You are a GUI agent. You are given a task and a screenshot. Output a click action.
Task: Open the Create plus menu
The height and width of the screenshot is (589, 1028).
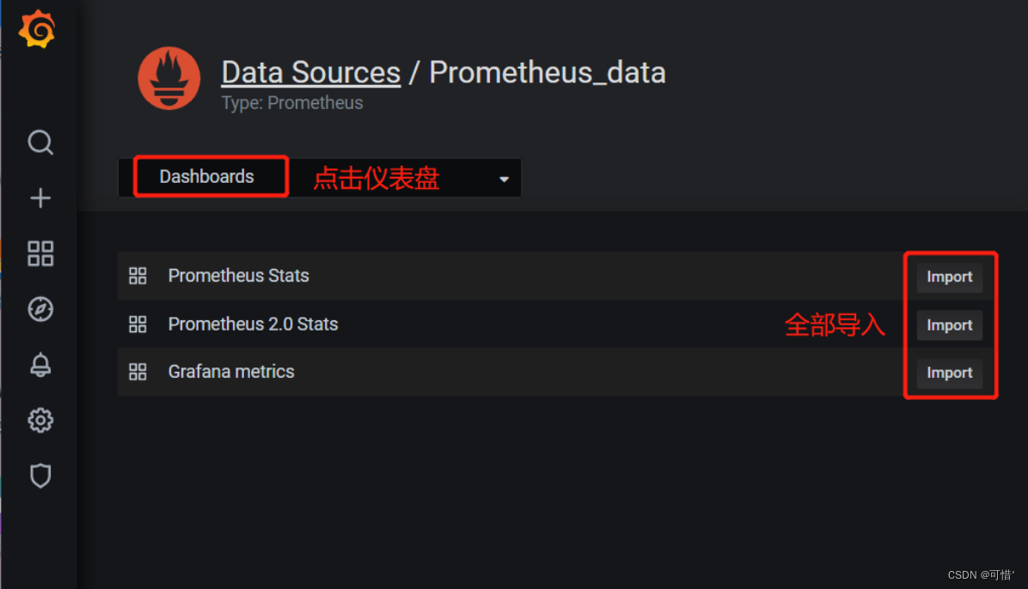click(40, 197)
